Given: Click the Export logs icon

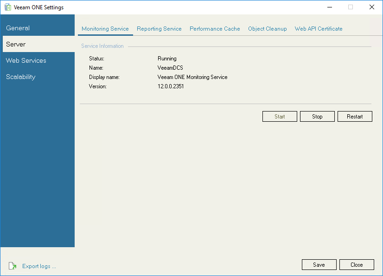Looking at the screenshot, I should point(13,266).
